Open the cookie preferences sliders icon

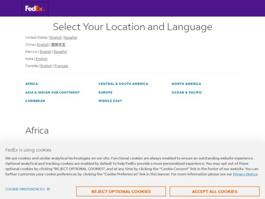coord(48,189)
